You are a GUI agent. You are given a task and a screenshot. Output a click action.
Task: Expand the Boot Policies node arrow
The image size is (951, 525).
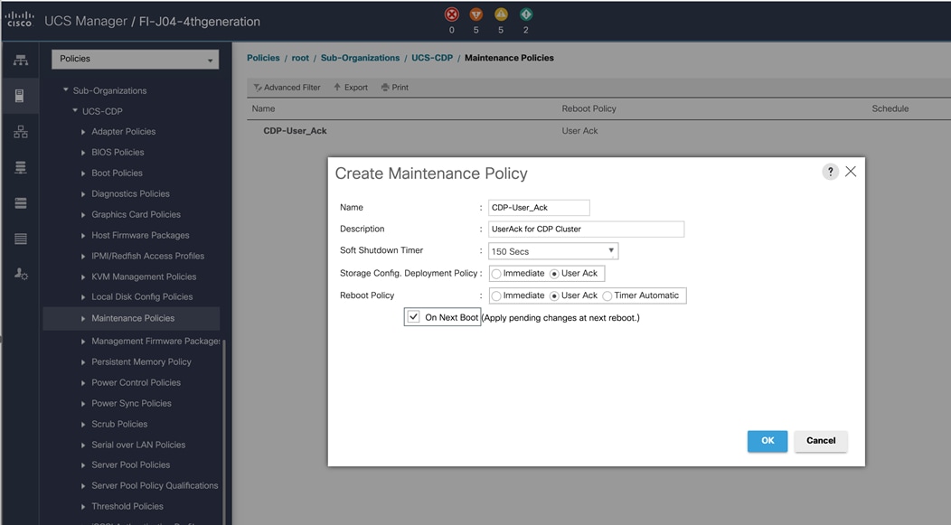[x=83, y=173]
